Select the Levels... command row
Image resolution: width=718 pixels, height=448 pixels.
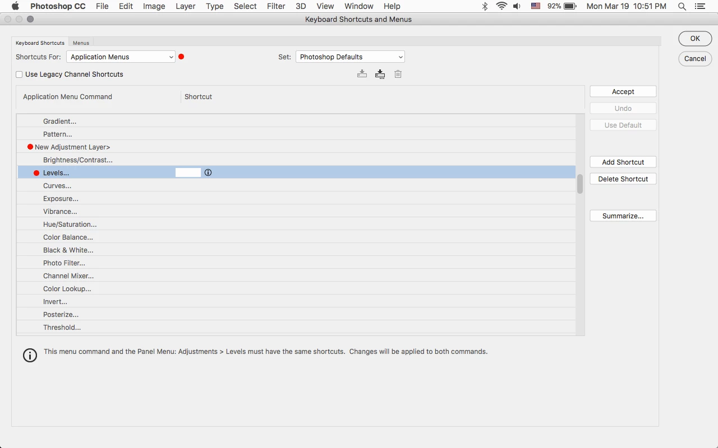pyautogui.click(x=296, y=172)
